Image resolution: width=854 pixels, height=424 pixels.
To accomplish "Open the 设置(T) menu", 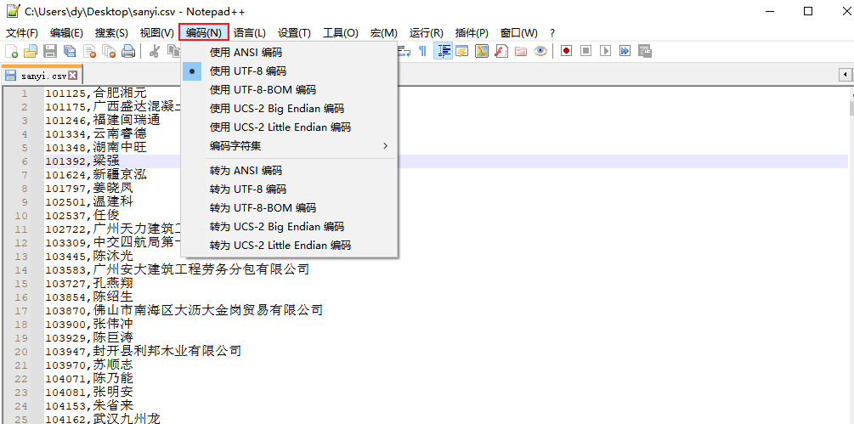I will pyautogui.click(x=294, y=33).
